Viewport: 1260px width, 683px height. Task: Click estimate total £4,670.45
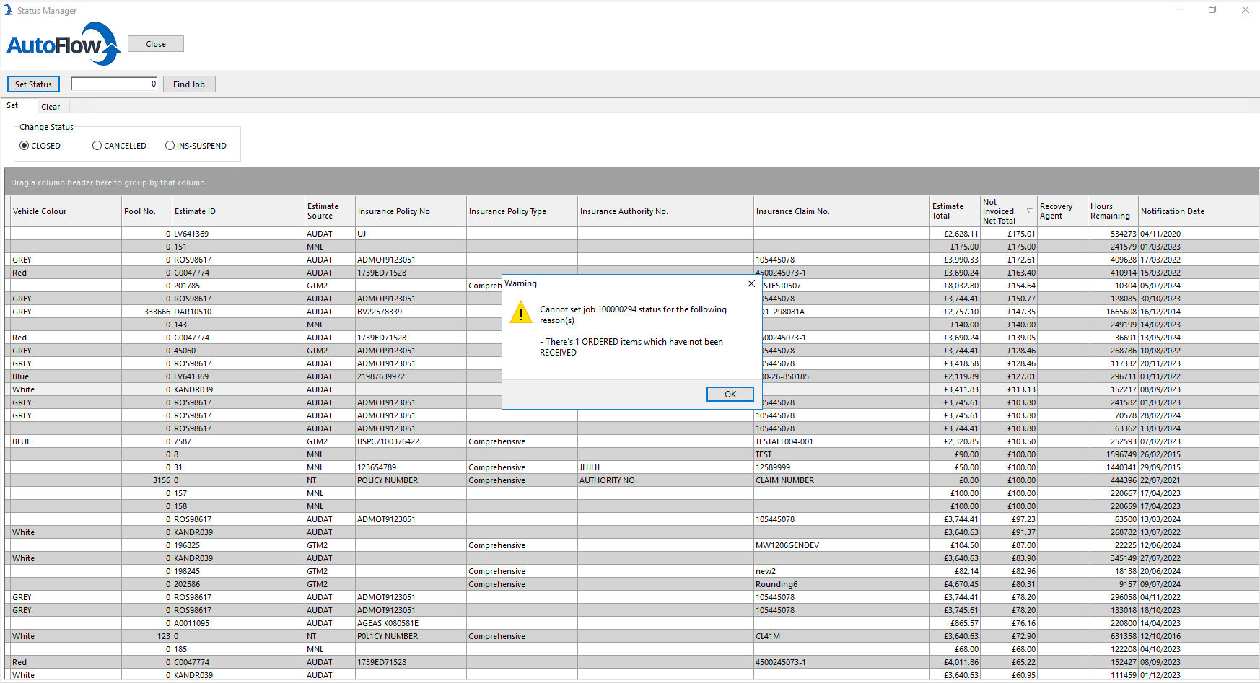click(955, 584)
